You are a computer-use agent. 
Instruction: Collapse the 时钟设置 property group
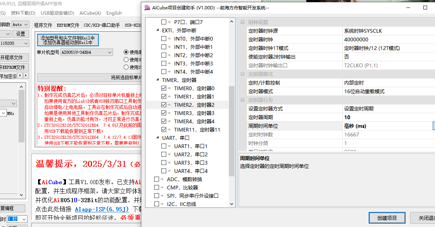(242, 22)
